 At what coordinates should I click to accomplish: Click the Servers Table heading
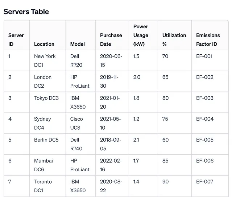pyautogui.click(x=26, y=12)
